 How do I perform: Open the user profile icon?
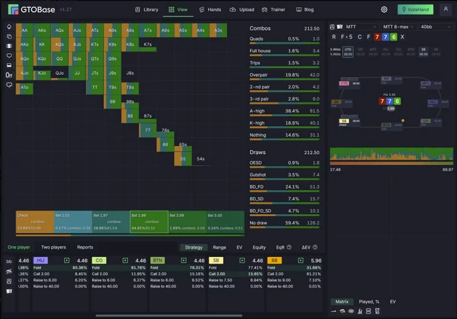pyautogui.click(x=446, y=9)
